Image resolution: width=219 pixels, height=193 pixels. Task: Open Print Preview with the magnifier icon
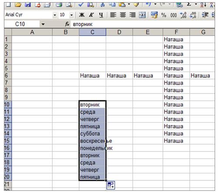[x=69, y=5]
